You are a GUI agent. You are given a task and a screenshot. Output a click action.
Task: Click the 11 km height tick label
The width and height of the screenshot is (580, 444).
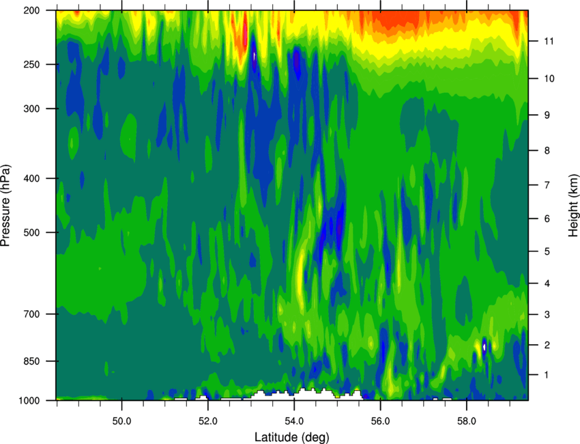coord(549,41)
